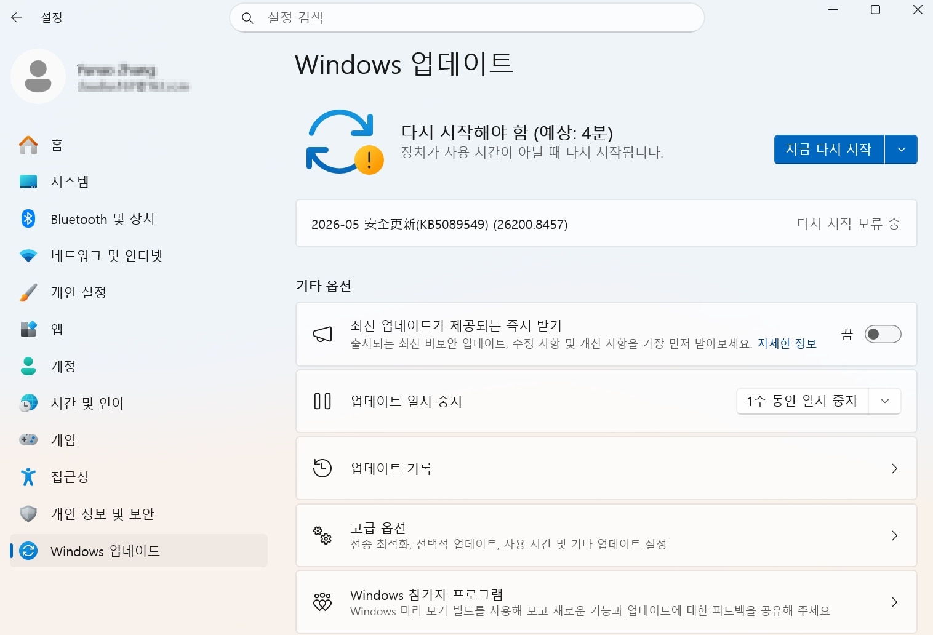The width and height of the screenshot is (933, 635).
Task: Go to 네트워크 및 인터넷 settings
Action: coord(139,255)
